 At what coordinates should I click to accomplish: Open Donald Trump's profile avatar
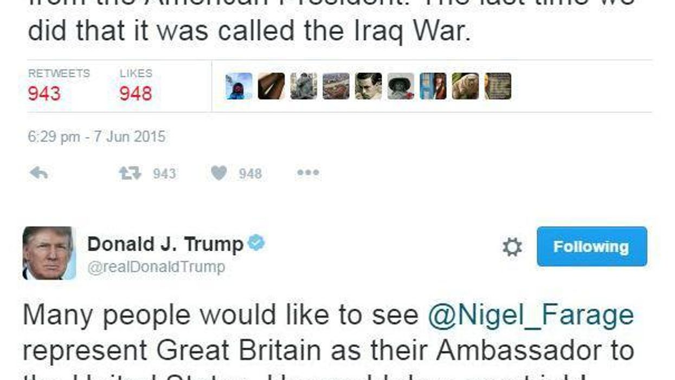[49, 253]
